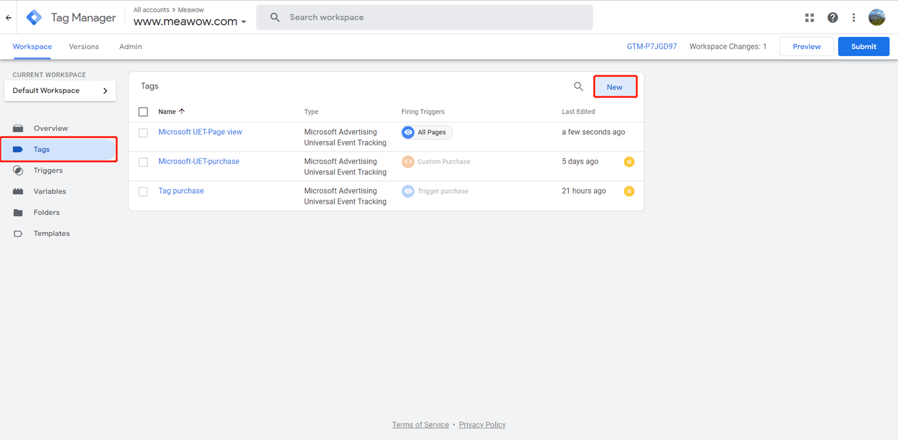This screenshot has width=898, height=440.
Task: Click the user account avatar
Action: (877, 17)
